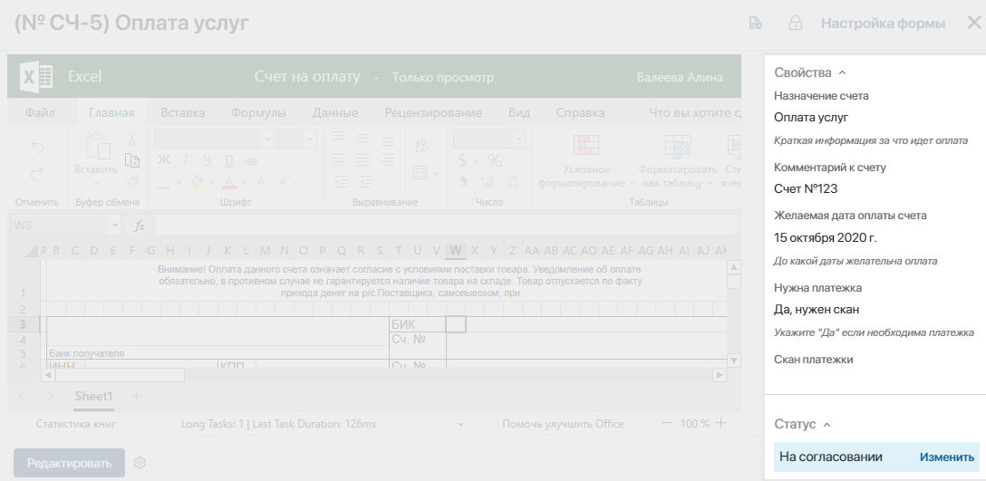The height and width of the screenshot is (481, 986).
Task: Switch to the Вставка ribbon tab
Action: (x=182, y=112)
